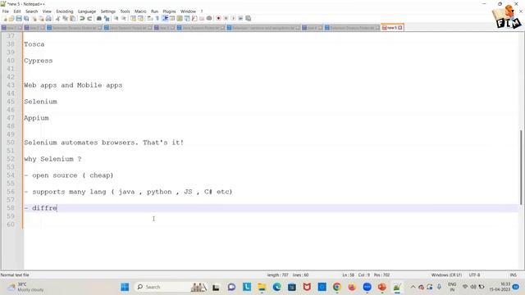This screenshot has width=525, height=295.
Task: Click the Save All toolbar icon
Action: (26, 18)
